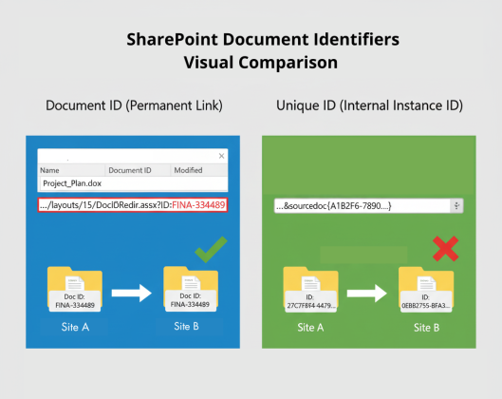Click Unique ID (Internal Instance ID) heading
The image size is (502, 399).
coord(369,105)
